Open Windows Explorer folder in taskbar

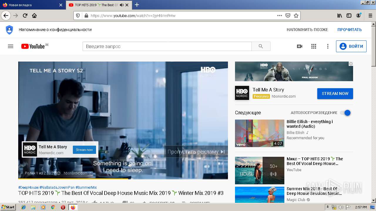click(33, 207)
